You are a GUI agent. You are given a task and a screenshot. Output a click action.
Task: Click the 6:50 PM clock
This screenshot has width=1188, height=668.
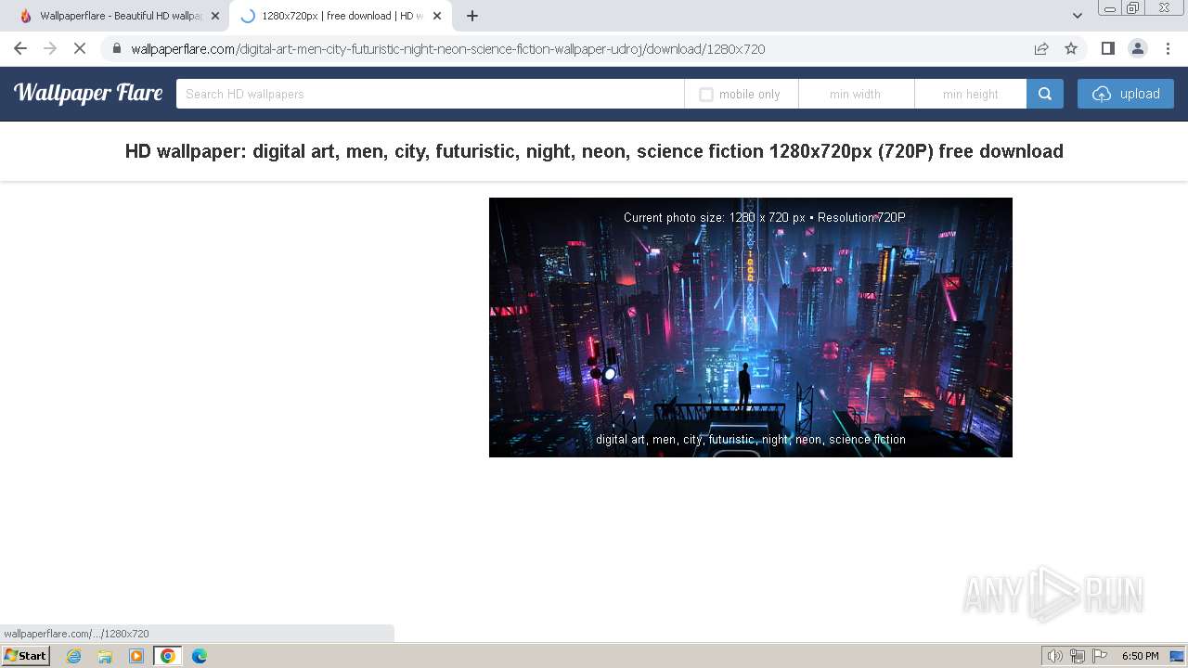(1140, 656)
